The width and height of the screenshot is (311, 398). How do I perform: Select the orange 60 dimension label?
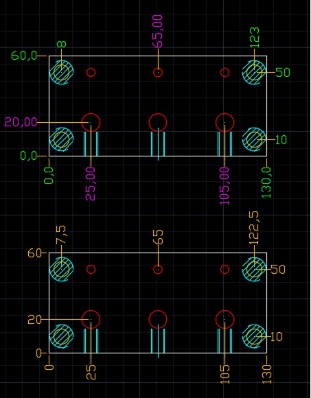click(x=34, y=253)
